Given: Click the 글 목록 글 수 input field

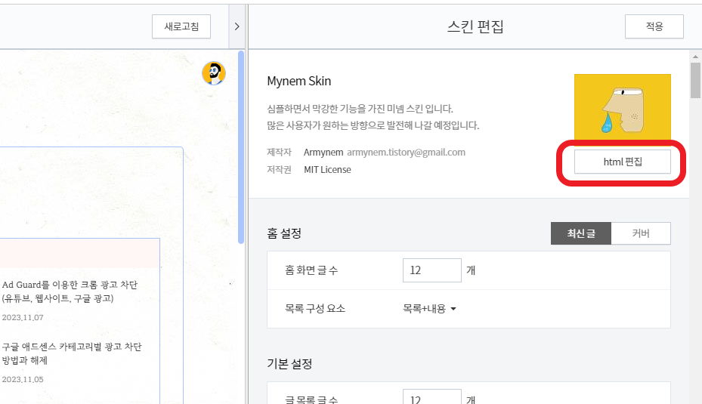Looking at the screenshot, I should [x=432, y=397].
